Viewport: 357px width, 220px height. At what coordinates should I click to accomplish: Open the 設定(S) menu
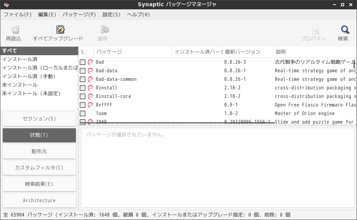click(111, 14)
